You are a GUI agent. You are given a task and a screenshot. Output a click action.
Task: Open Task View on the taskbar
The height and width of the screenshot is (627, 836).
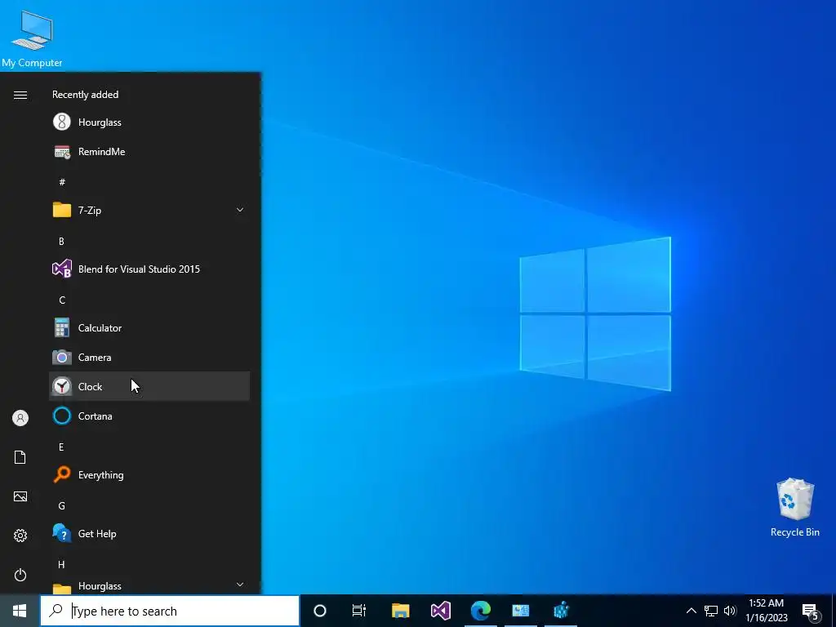pyautogui.click(x=359, y=611)
